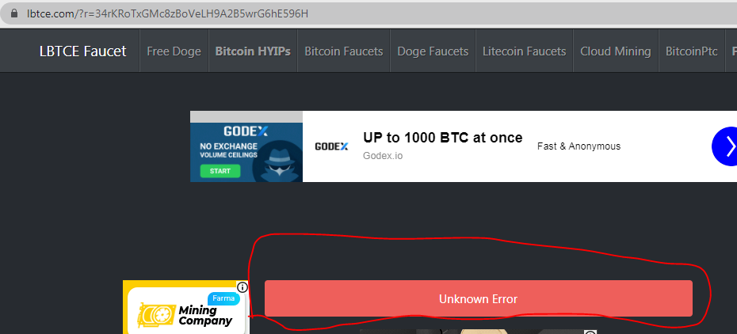This screenshot has width=737, height=334.
Task: Open the Free Doge menu item
Action: 174,51
